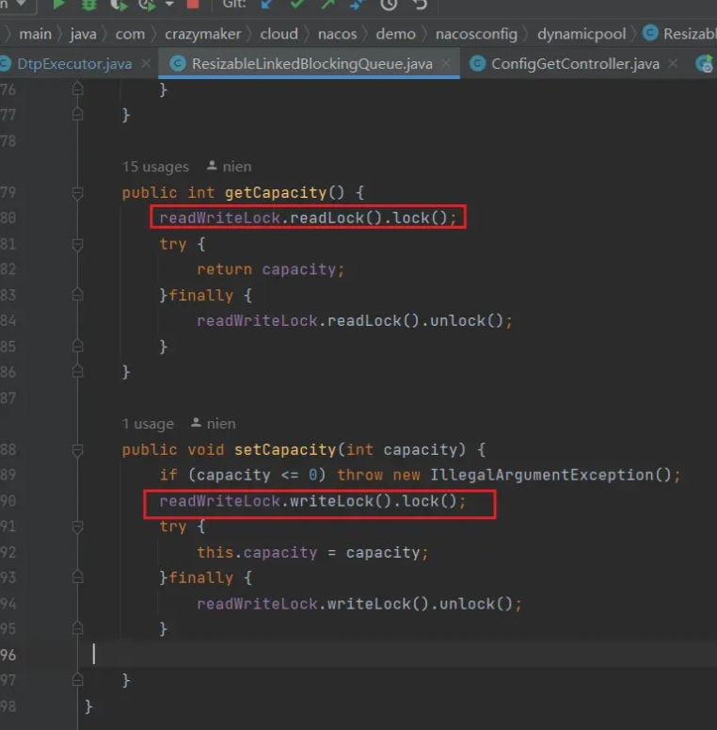The image size is (717, 730).
Task: Close the DtpExecutor.java tab
Action: 146,63
